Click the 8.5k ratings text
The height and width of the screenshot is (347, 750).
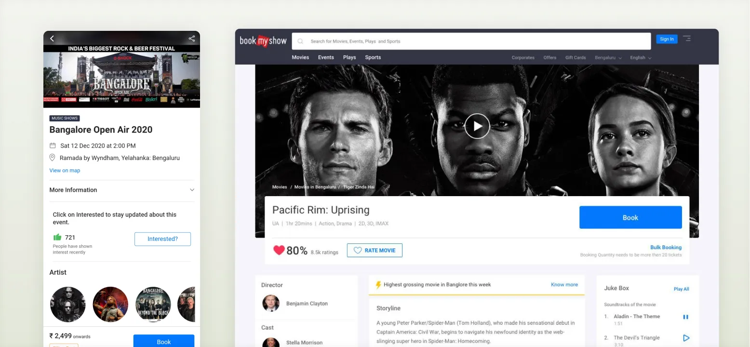coord(324,252)
